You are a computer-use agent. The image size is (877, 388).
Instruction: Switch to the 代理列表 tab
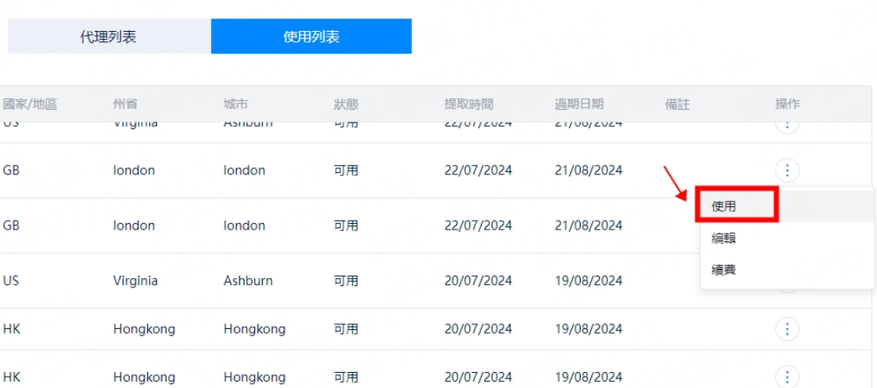[x=108, y=37]
